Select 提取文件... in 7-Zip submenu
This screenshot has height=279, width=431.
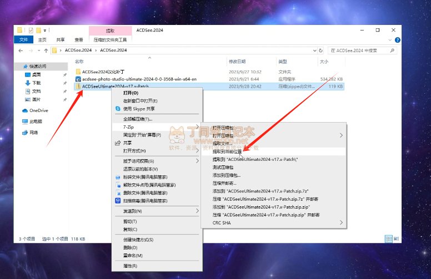[274, 143]
